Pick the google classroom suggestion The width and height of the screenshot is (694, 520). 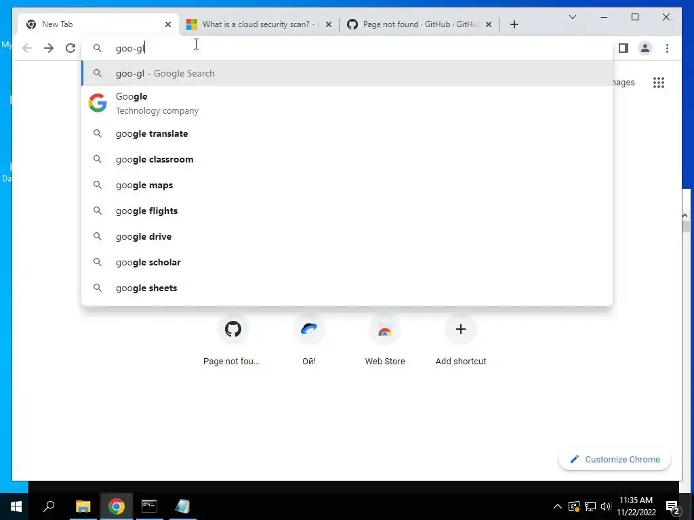coord(348,159)
